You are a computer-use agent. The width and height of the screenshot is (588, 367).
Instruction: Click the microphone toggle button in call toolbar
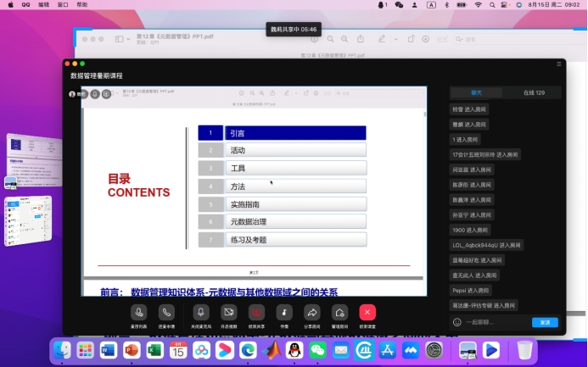coord(201,313)
